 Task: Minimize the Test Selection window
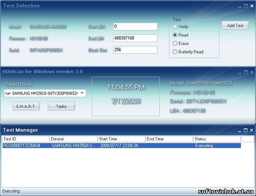tap(240, 6)
